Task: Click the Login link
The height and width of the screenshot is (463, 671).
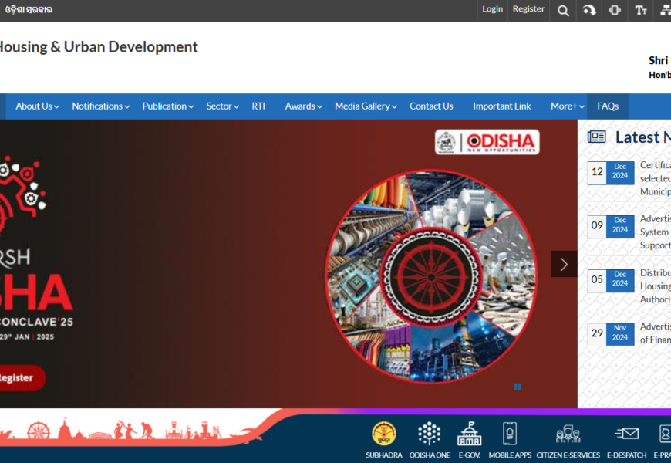Action: [492, 9]
